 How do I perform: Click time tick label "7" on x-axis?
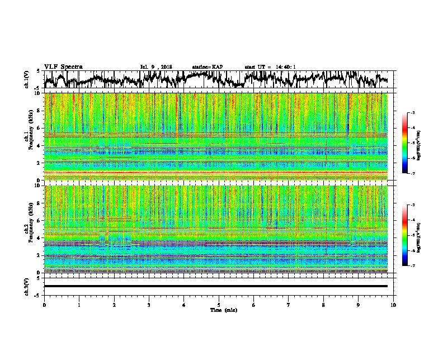[289, 305]
